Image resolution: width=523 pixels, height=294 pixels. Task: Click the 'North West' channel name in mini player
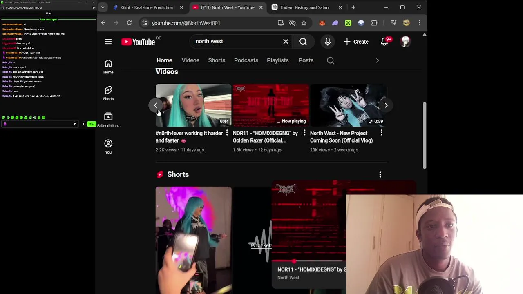click(x=288, y=278)
